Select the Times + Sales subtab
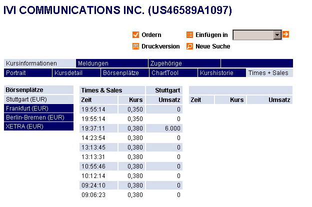 (x=268, y=73)
